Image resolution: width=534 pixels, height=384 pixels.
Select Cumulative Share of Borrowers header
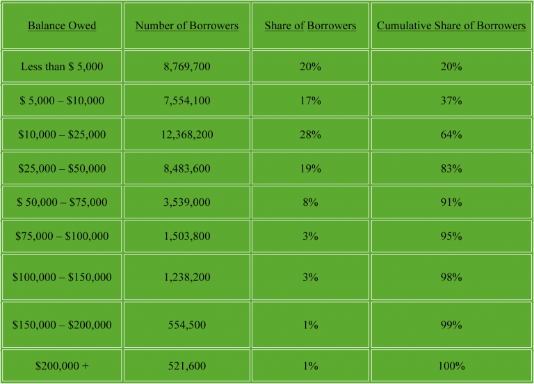point(451,26)
